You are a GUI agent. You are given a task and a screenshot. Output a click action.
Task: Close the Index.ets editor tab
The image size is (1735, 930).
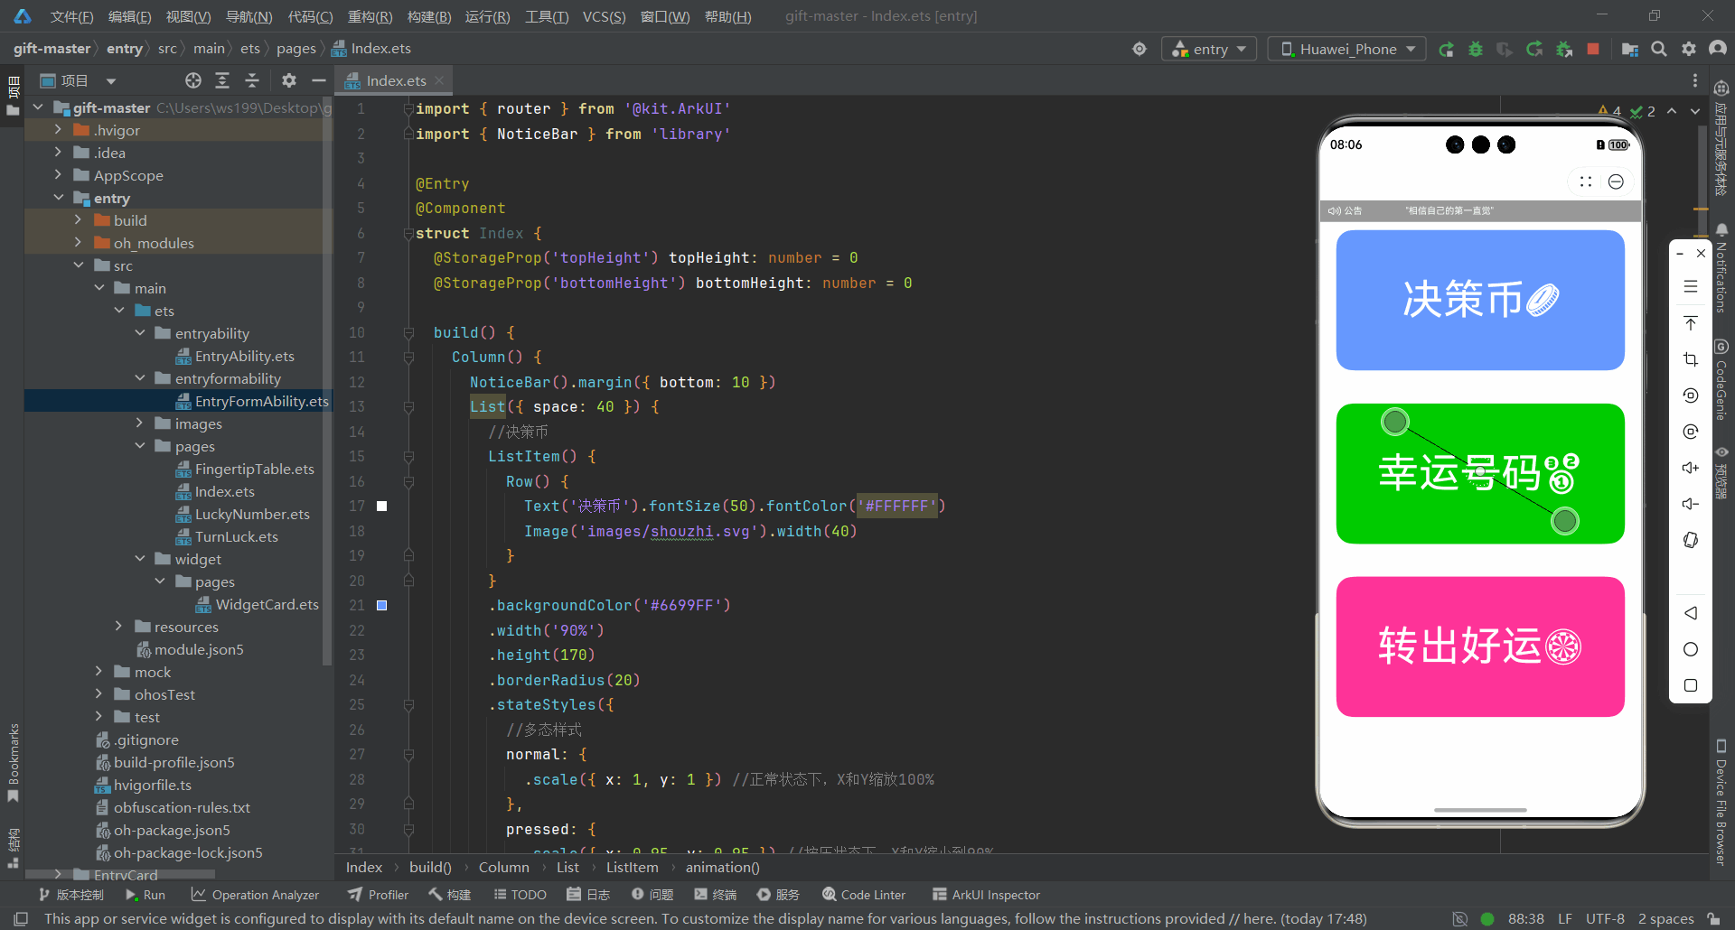[x=439, y=81]
